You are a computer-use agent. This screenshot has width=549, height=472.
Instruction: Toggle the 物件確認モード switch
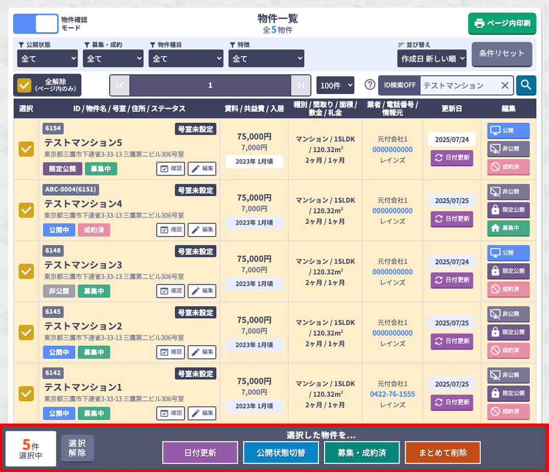tap(36, 24)
